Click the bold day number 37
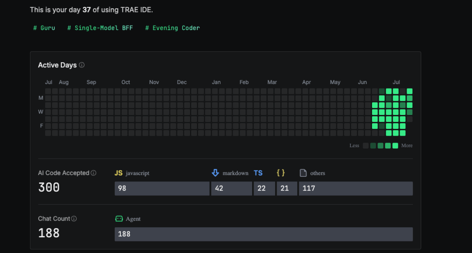472x253 pixels. pyautogui.click(x=87, y=10)
